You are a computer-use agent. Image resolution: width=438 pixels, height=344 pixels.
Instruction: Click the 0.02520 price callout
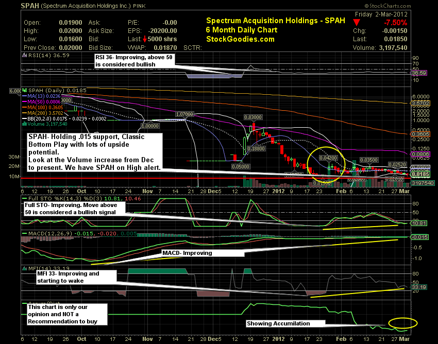397,165
